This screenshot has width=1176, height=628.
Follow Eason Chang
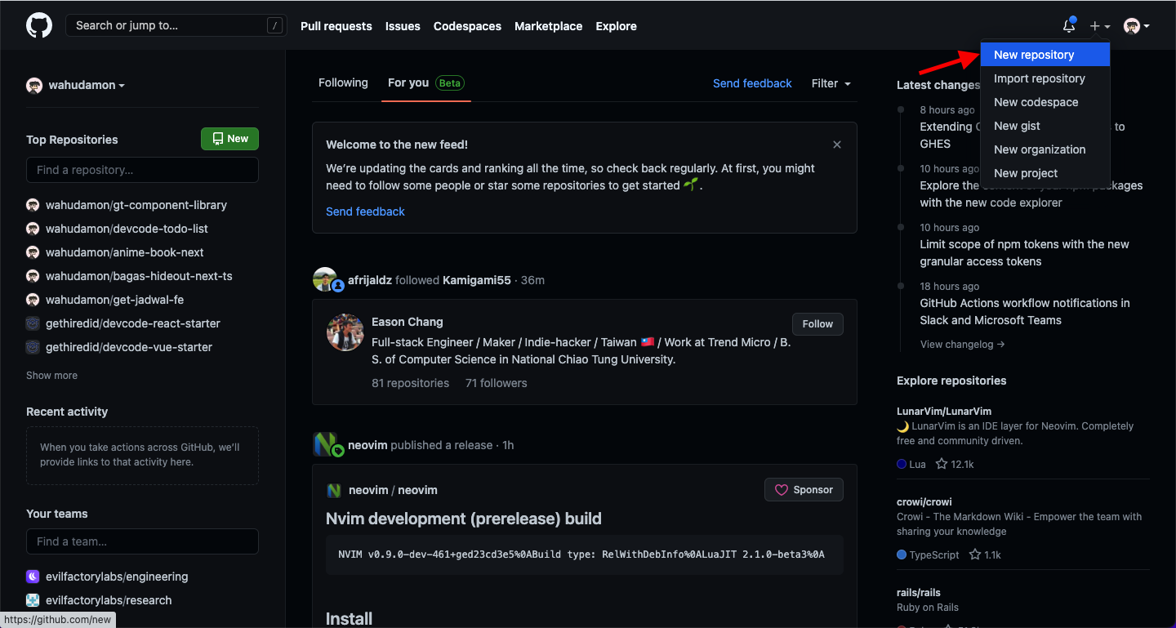click(x=817, y=323)
